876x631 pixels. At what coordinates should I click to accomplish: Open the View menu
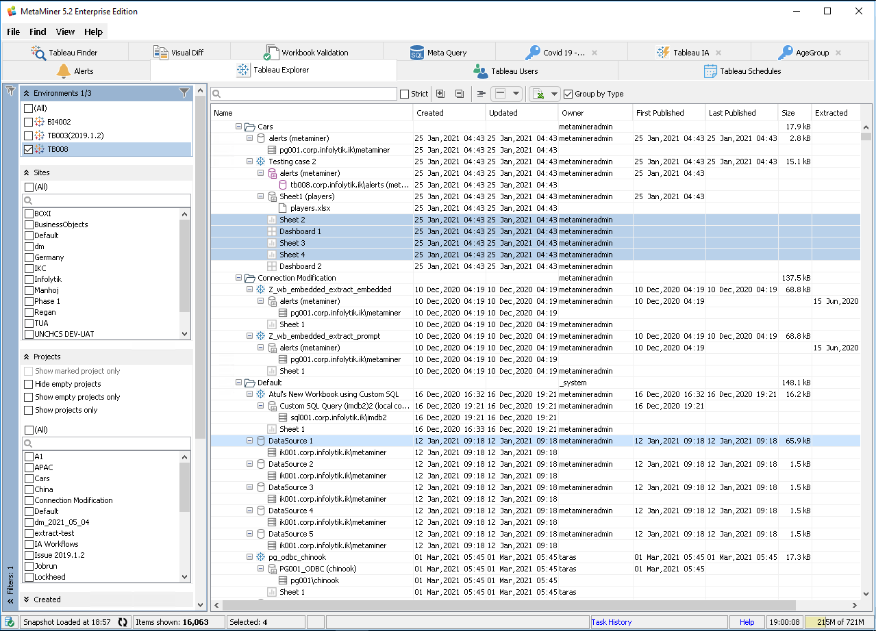[x=65, y=31]
